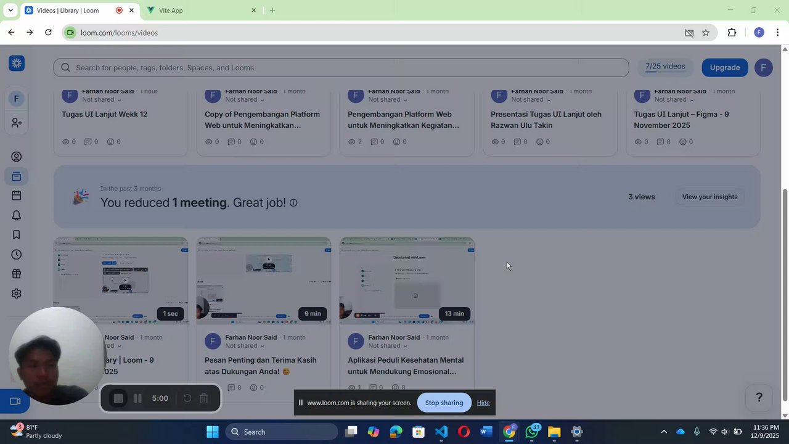Go back in browser history
Image resolution: width=789 pixels, height=444 pixels.
pyautogui.click(x=11, y=33)
